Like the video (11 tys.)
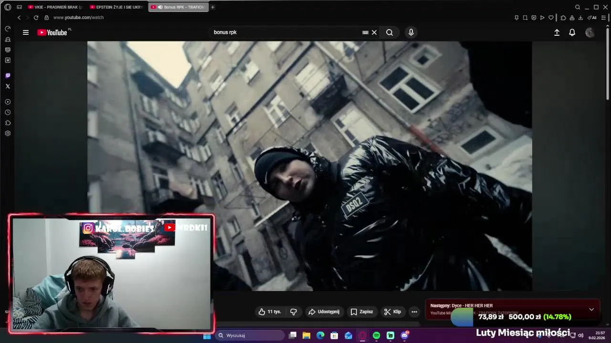Image resolution: width=611 pixels, height=343 pixels. point(270,312)
